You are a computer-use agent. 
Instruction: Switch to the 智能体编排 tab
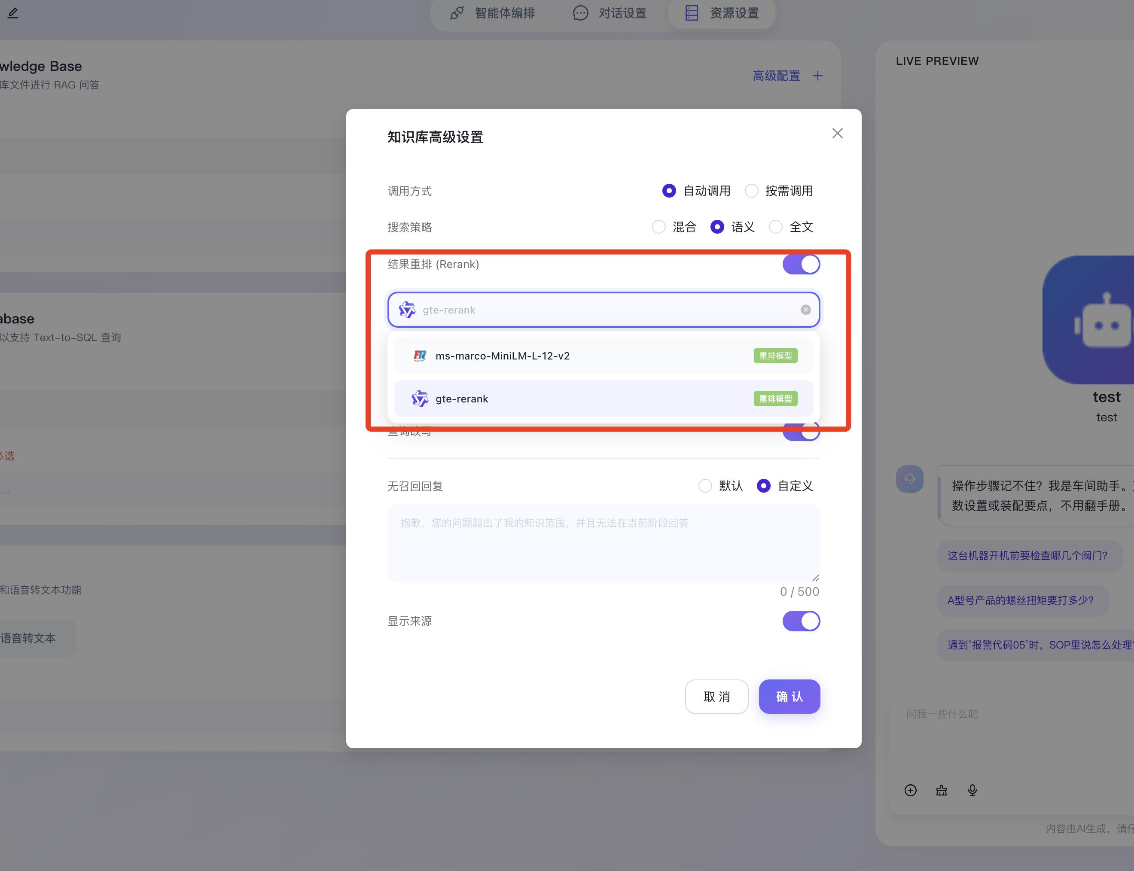(493, 13)
